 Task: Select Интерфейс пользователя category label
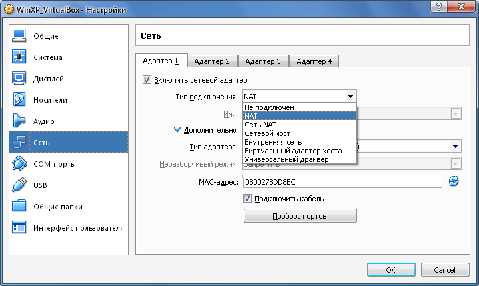coord(79,228)
